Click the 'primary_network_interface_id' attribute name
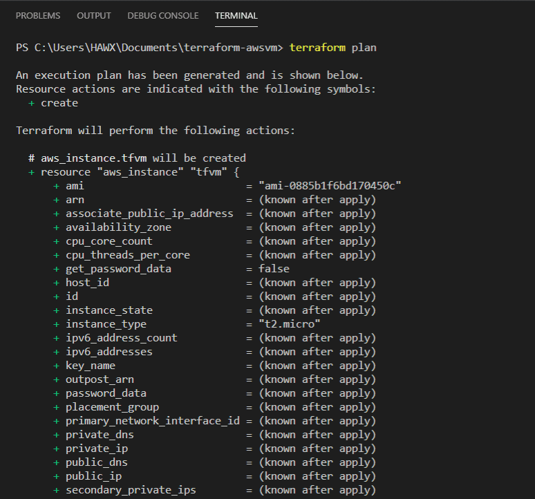This screenshot has height=499, width=535. (153, 421)
